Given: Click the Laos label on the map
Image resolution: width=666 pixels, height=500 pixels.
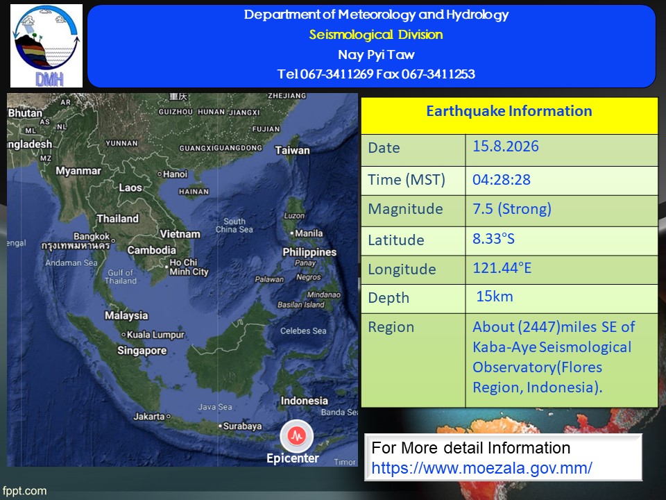Looking at the screenshot, I should click(x=130, y=188).
